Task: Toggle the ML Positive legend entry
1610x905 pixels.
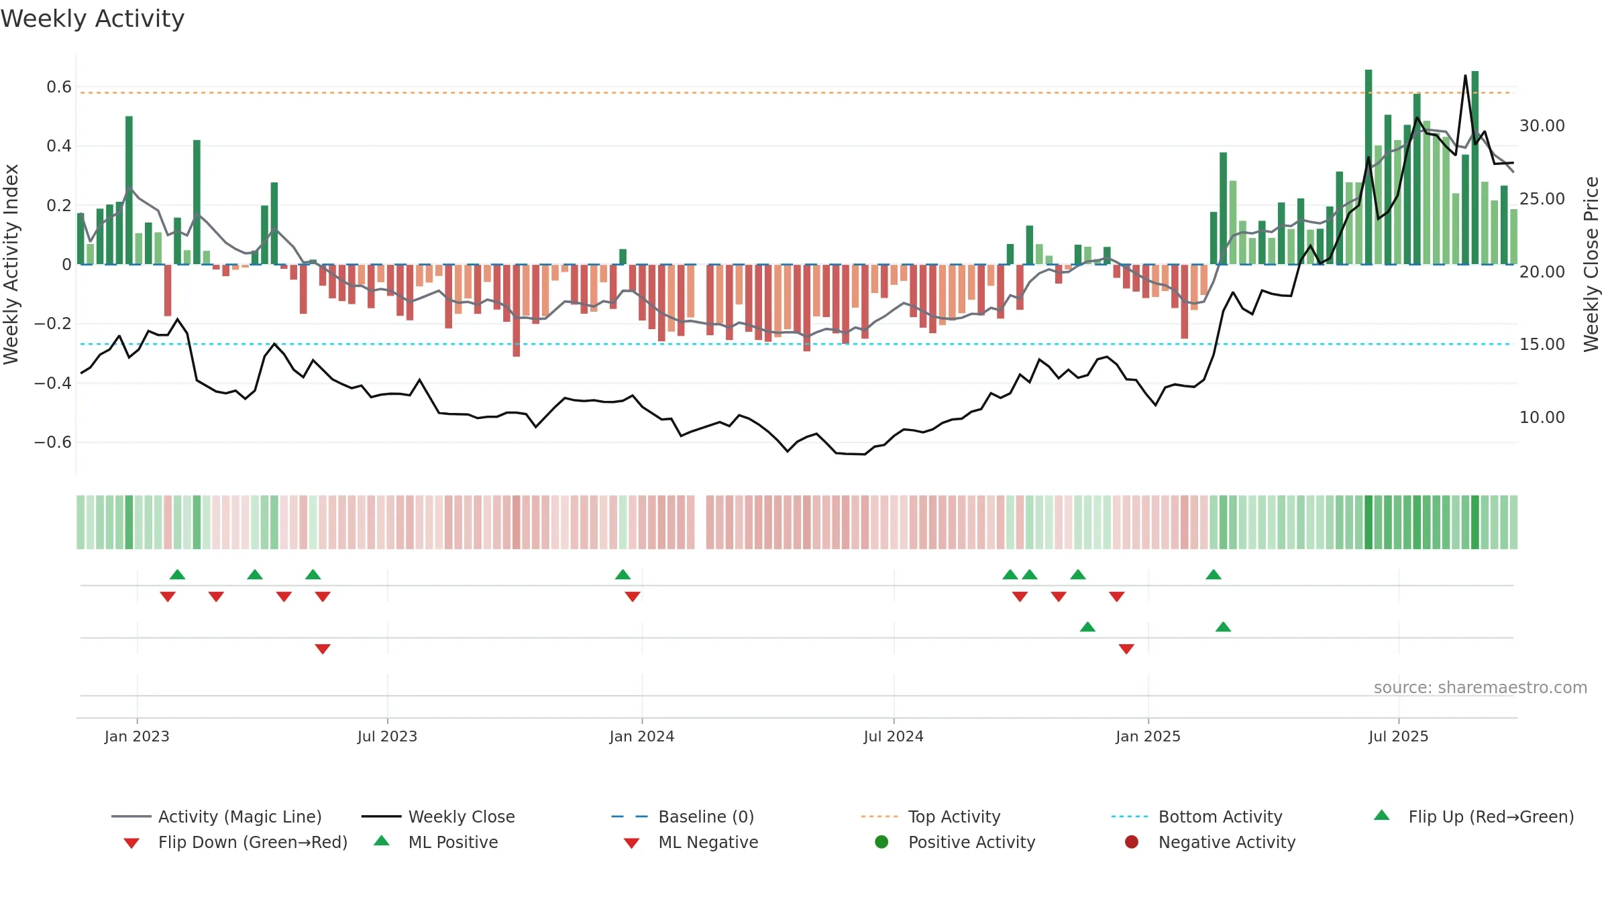Action: [x=436, y=842]
